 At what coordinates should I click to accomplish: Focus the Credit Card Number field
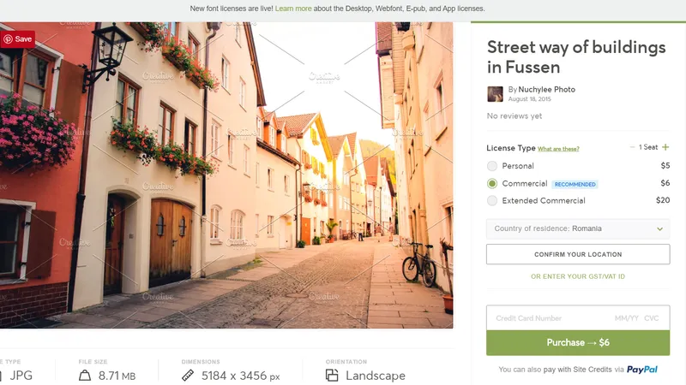click(x=528, y=318)
